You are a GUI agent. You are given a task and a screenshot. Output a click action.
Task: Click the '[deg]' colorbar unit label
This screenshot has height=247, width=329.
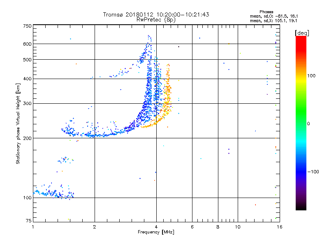click(x=302, y=33)
